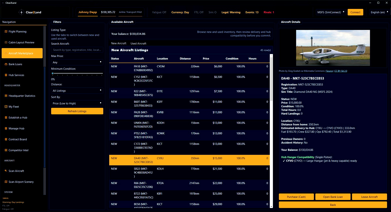Click the Airline Transport Pilot rank
Screen dimensions: 391x212
pos(130,12)
